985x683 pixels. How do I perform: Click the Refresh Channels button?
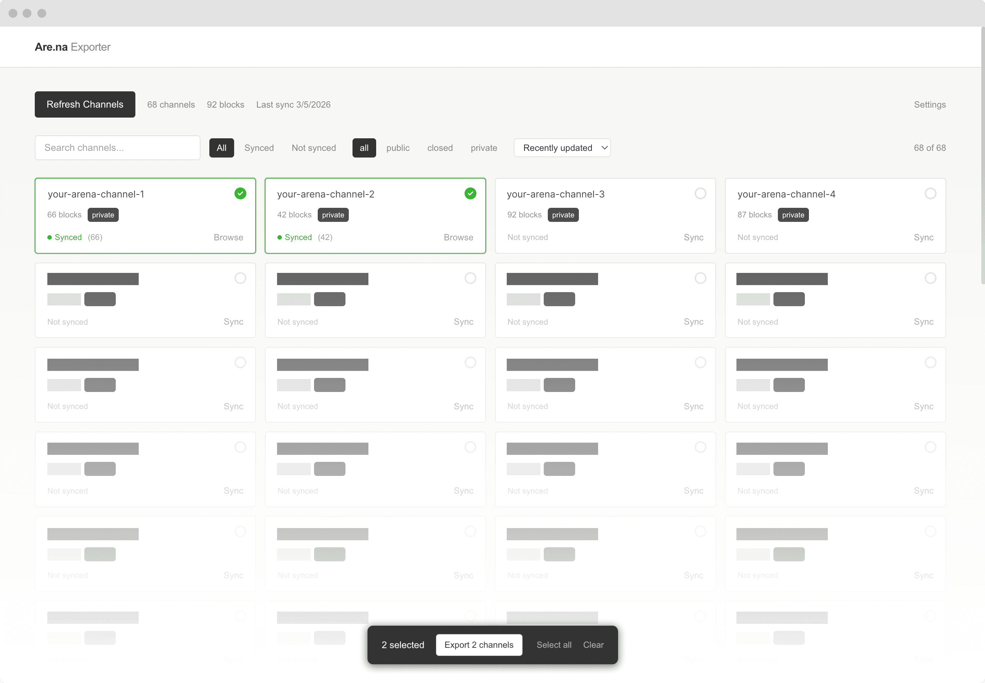point(85,104)
